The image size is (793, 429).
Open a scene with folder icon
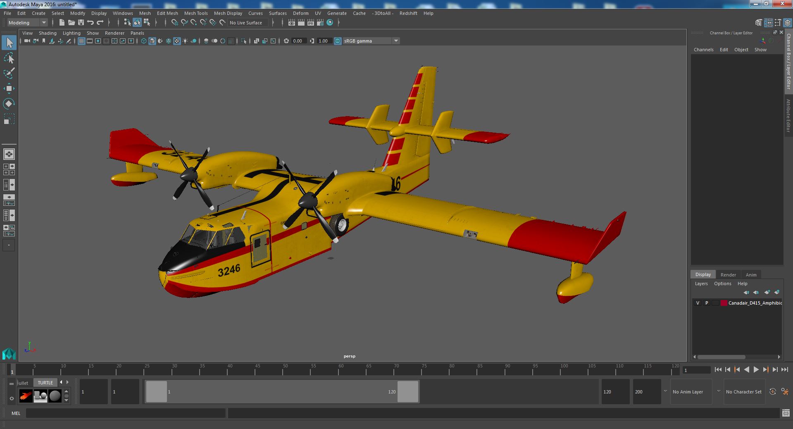point(71,23)
